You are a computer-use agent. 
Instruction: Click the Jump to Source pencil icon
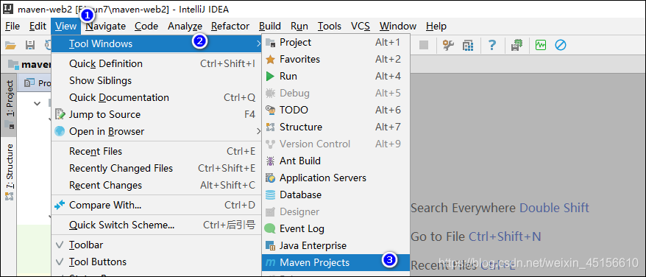tap(60, 114)
